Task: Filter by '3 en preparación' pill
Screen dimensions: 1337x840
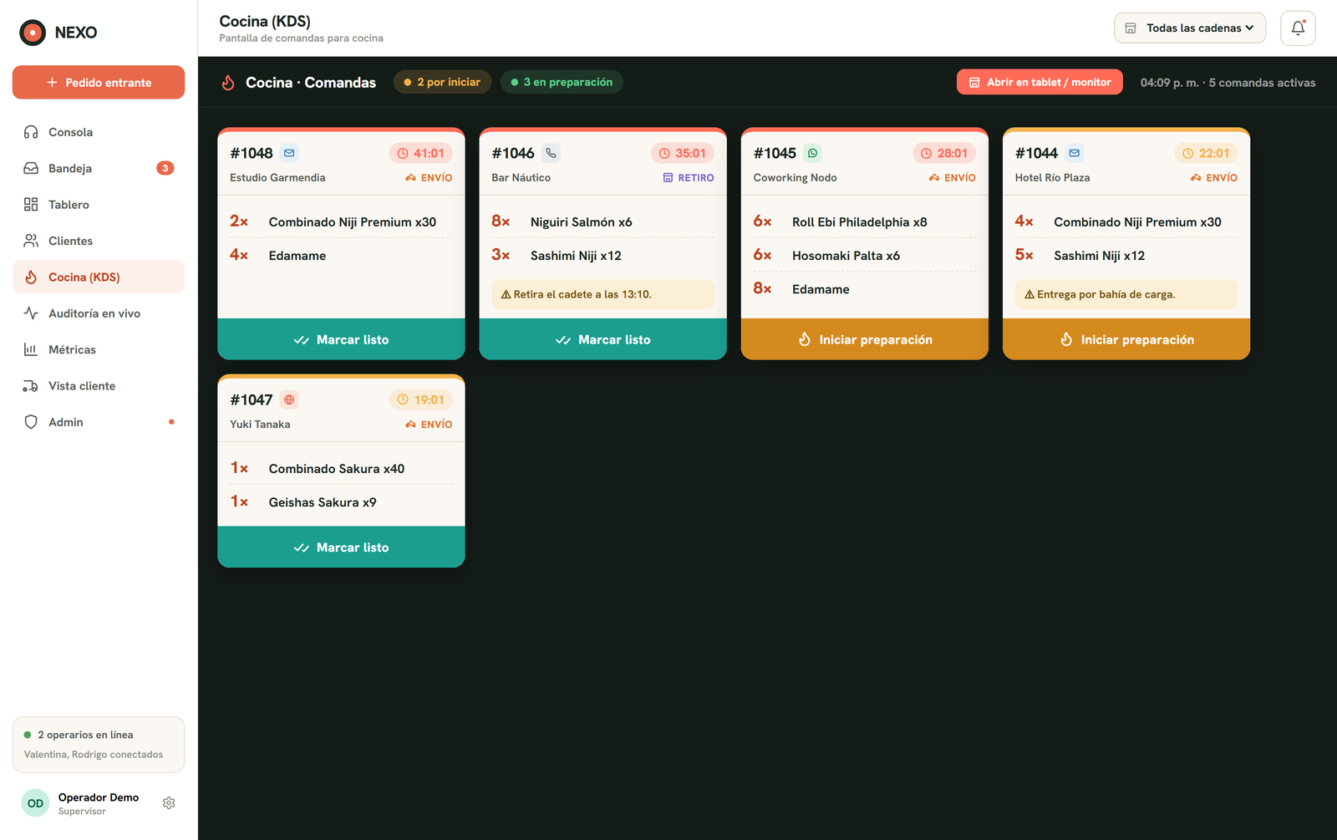Action: click(562, 82)
